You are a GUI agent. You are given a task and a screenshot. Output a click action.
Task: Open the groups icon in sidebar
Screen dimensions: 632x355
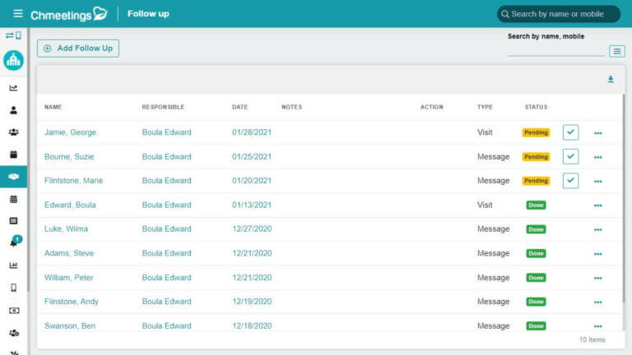coord(13,132)
